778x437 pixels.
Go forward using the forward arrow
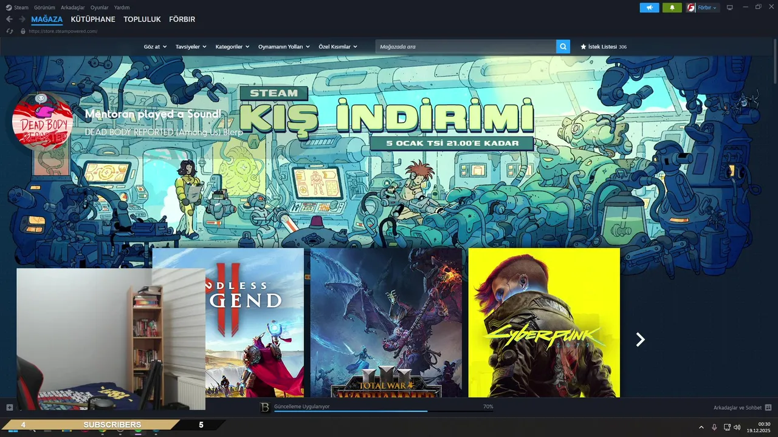[x=22, y=19]
